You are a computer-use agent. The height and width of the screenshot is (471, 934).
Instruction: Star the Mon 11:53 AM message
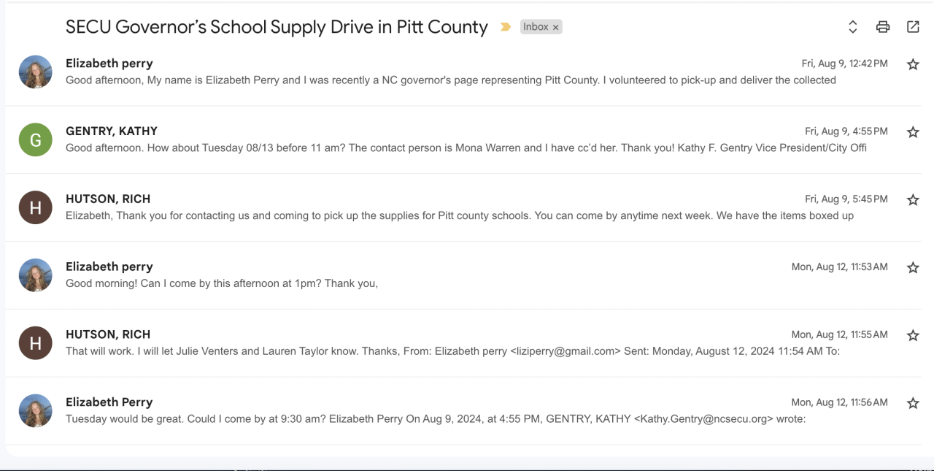coord(912,268)
